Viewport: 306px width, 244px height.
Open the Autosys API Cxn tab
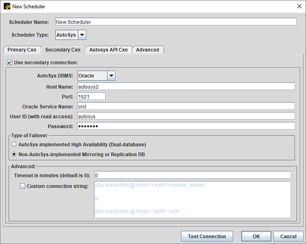[109, 50]
